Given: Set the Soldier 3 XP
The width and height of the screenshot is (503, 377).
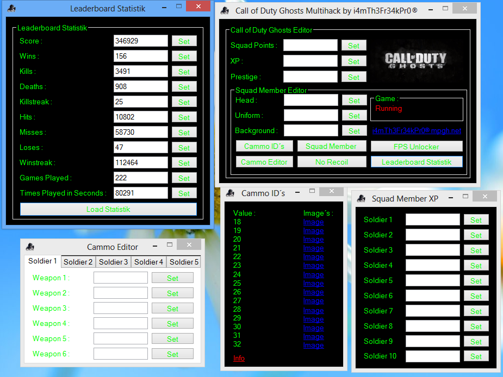Looking at the screenshot, I should pyautogui.click(x=476, y=250).
